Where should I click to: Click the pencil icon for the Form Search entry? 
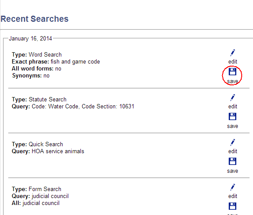click(233, 187)
